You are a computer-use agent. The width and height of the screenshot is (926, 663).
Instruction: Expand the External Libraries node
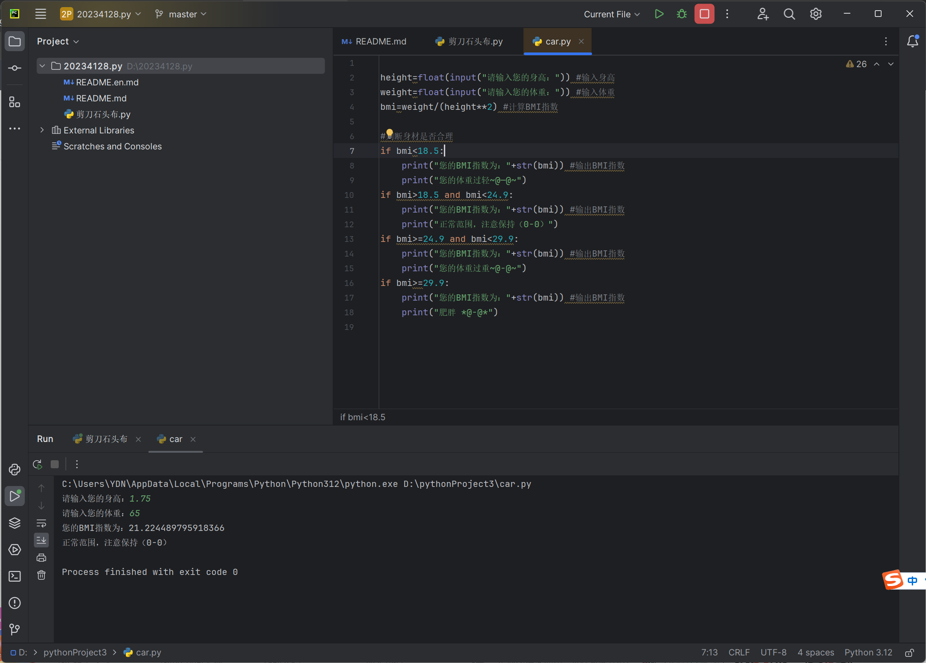(42, 130)
